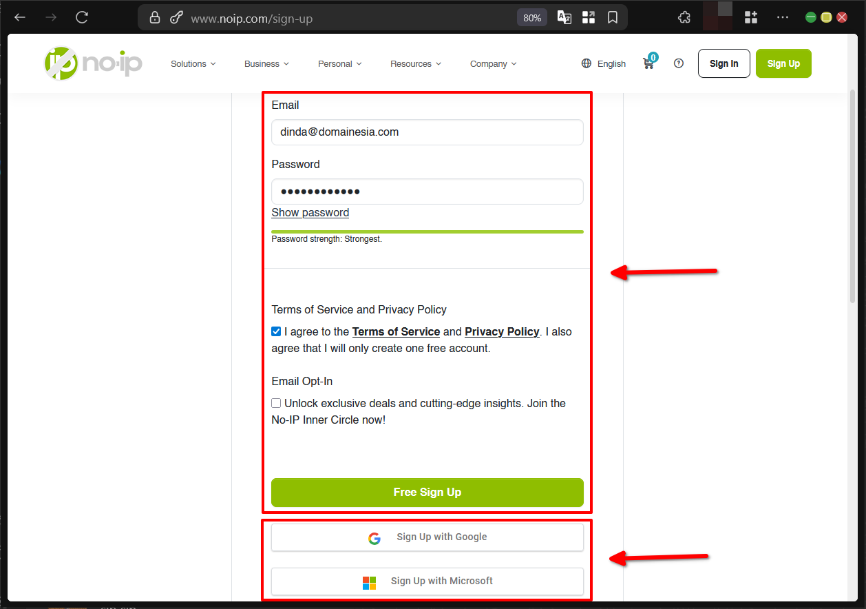The height and width of the screenshot is (609, 866).
Task: Reload the page using the refresh icon
Action: pos(82,17)
